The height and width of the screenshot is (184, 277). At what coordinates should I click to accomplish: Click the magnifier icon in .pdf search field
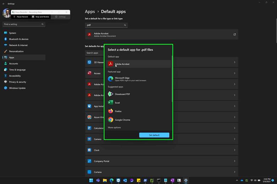125,25
